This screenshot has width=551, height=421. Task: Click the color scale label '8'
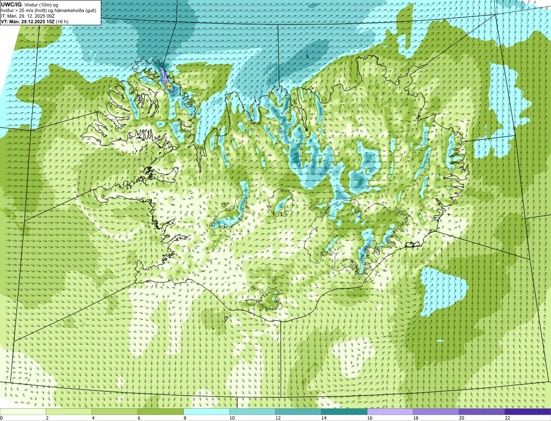click(185, 418)
